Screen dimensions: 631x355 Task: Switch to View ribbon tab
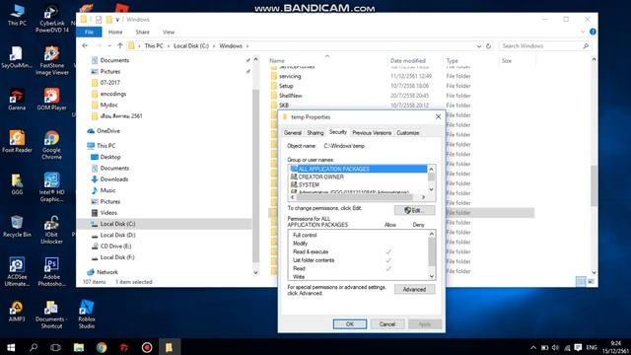(169, 32)
